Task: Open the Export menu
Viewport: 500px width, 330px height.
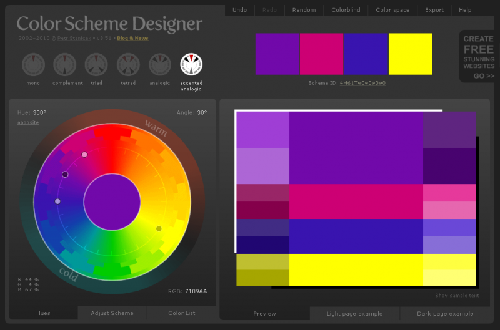Action: tap(434, 10)
